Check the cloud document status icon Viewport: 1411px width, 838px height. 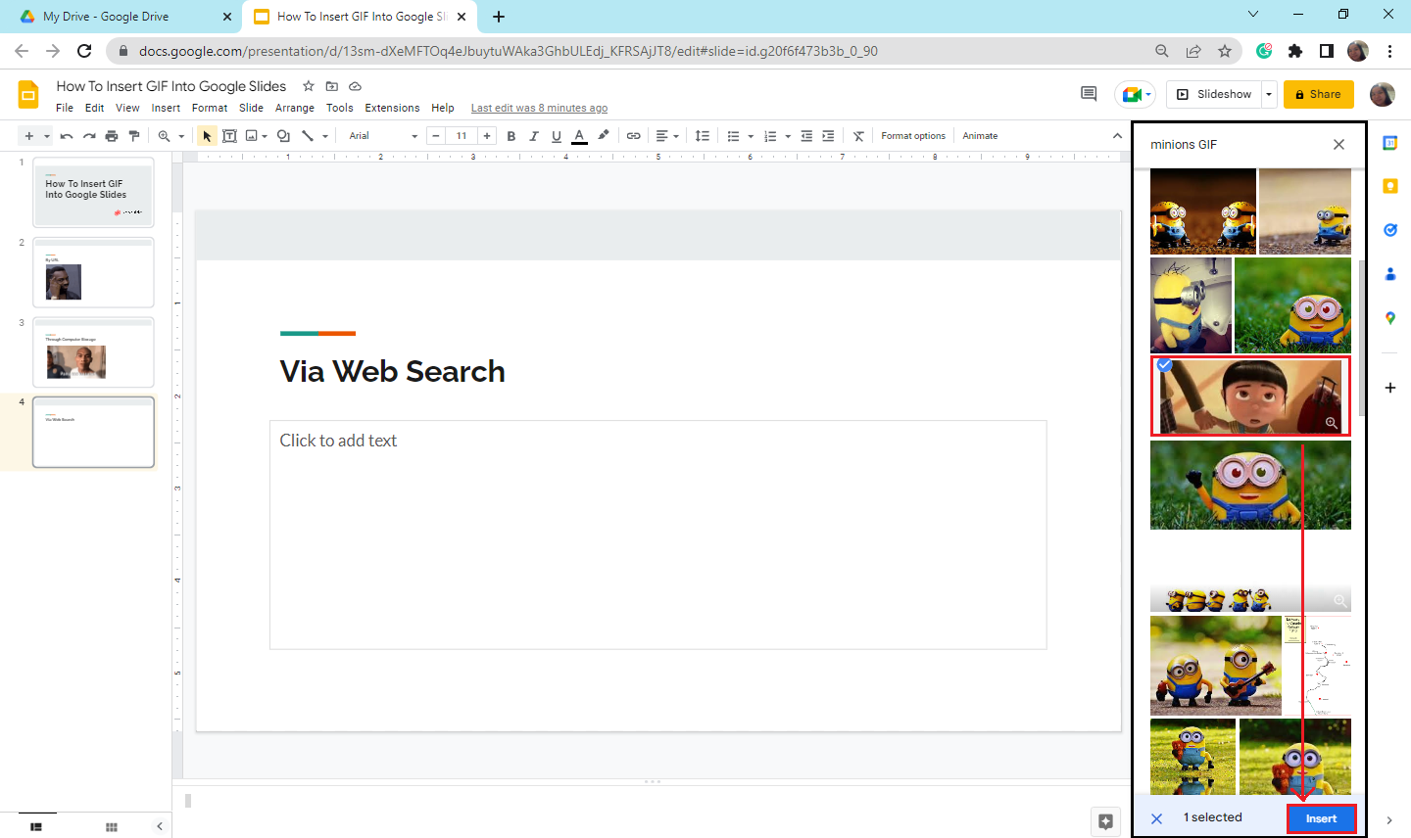356,86
